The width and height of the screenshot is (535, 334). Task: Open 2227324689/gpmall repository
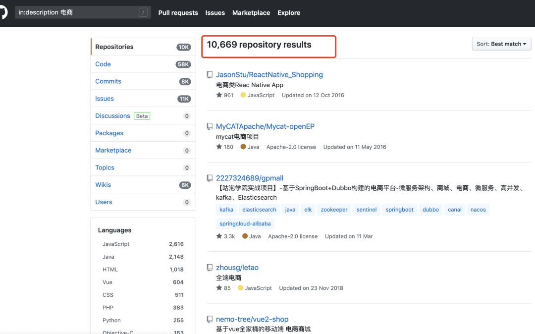coord(249,178)
